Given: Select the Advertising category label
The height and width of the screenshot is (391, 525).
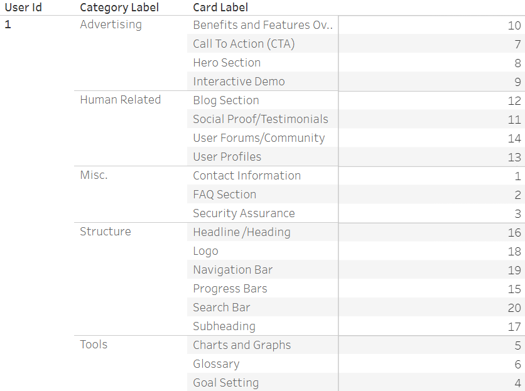Looking at the screenshot, I should (111, 24).
